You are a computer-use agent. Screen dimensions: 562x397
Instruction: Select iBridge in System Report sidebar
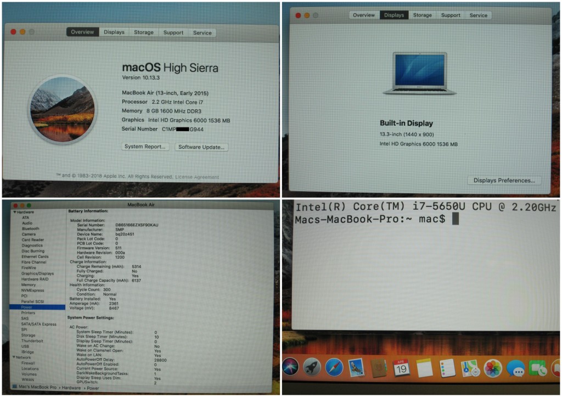(x=27, y=352)
